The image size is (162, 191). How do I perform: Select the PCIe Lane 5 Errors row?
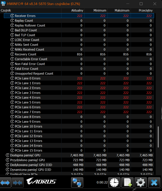[x=79, y=102]
